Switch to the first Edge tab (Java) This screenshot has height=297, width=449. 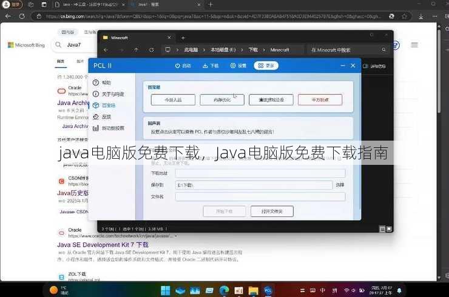[89, 5]
